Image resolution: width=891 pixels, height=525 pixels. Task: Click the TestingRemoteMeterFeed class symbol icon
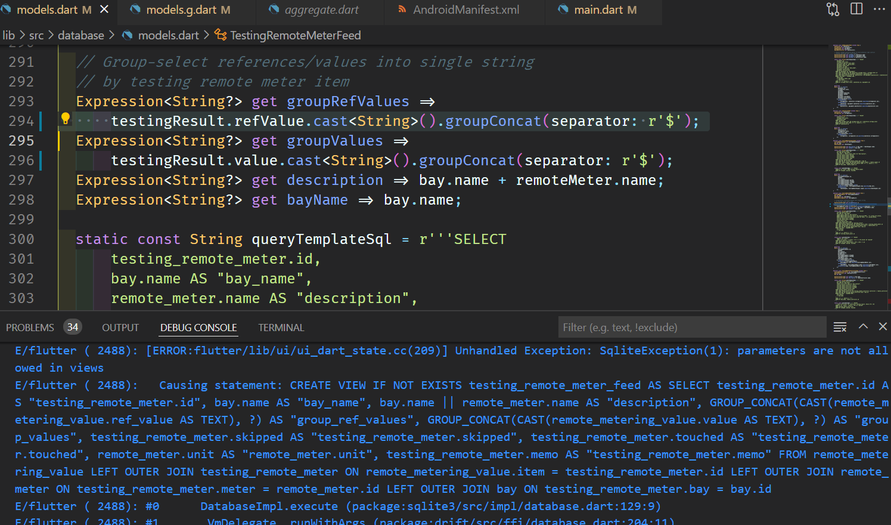coord(219,35)
